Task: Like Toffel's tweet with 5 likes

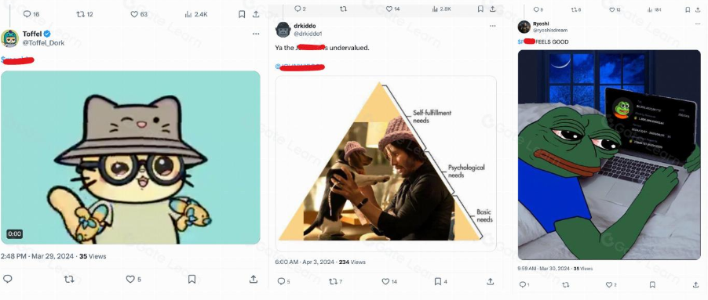Action: (x=133, y=280)
